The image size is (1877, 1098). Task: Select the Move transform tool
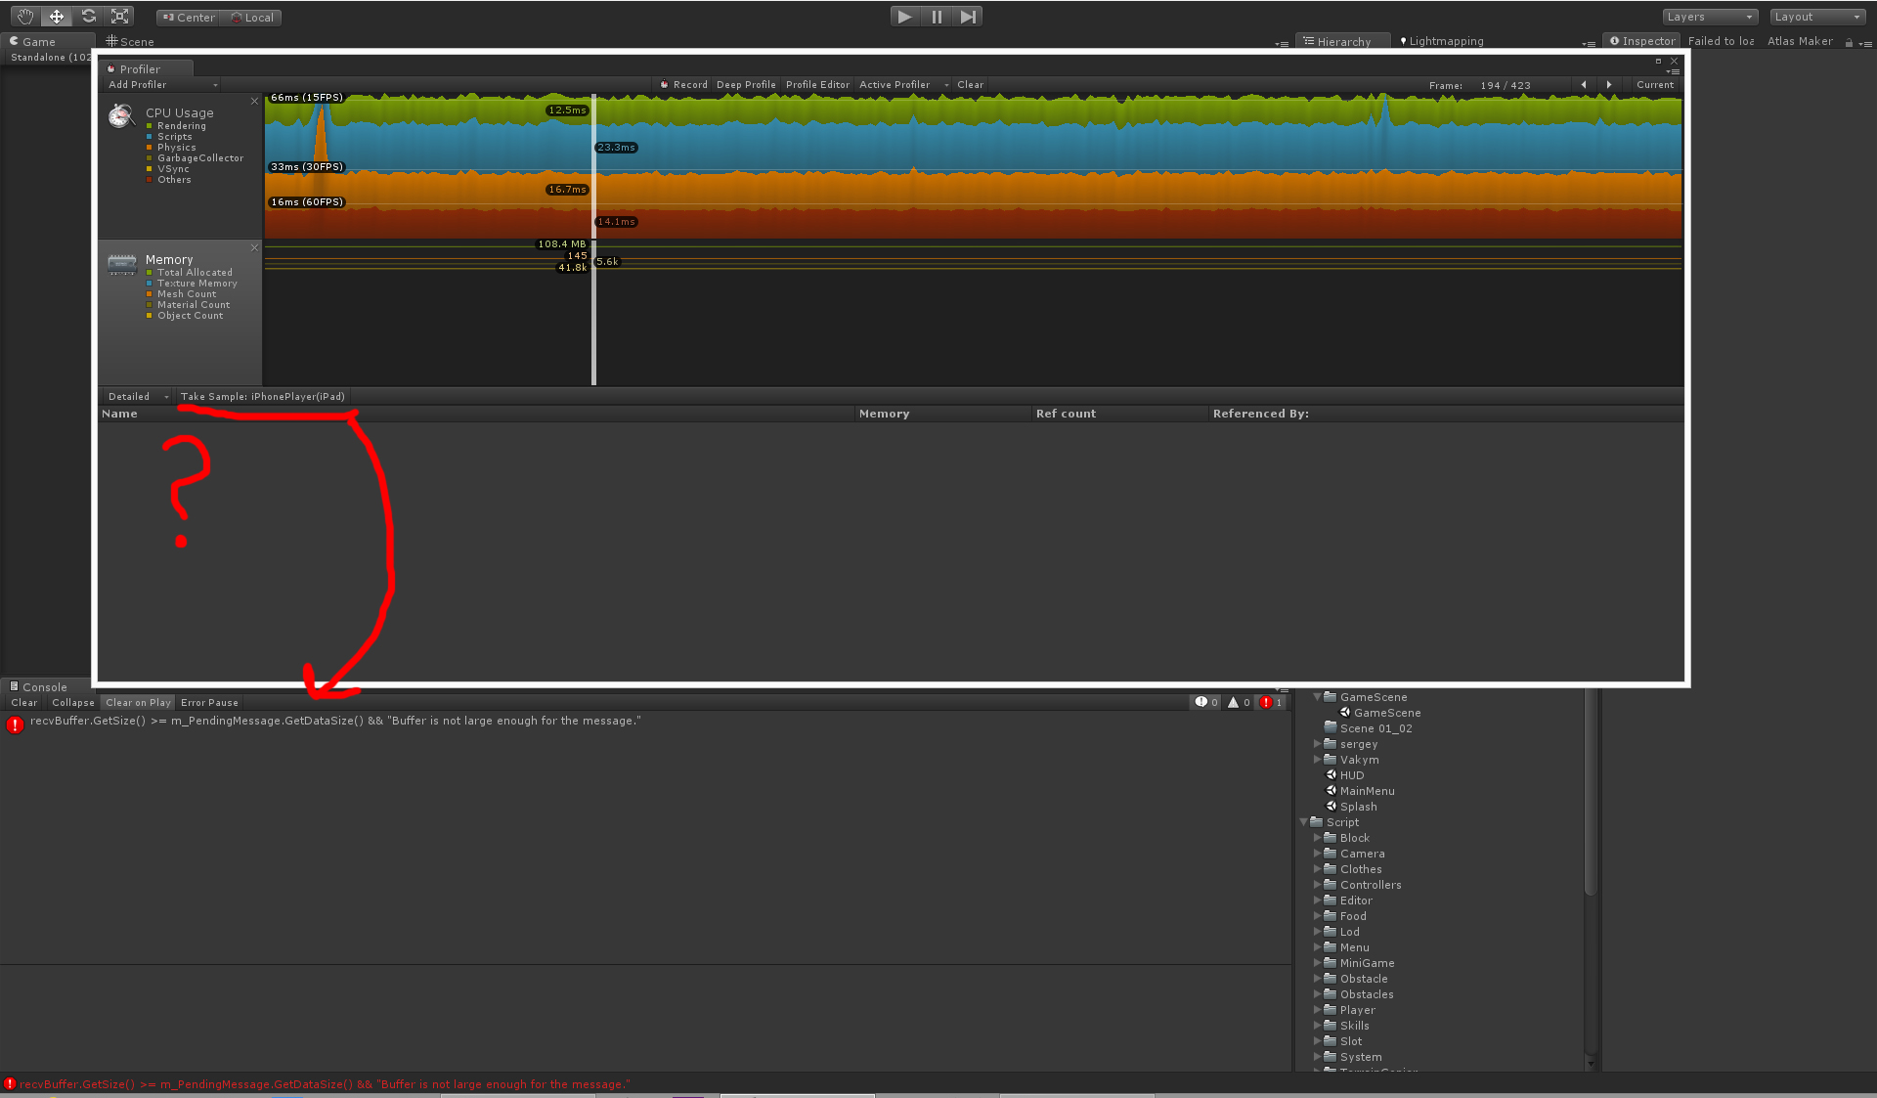57,17
